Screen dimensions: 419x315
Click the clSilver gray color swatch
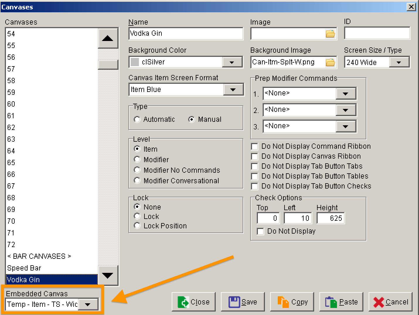(x=135, y=62)
